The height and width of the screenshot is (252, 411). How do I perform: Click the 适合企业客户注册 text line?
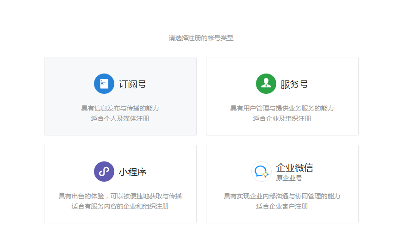point(282,206)
